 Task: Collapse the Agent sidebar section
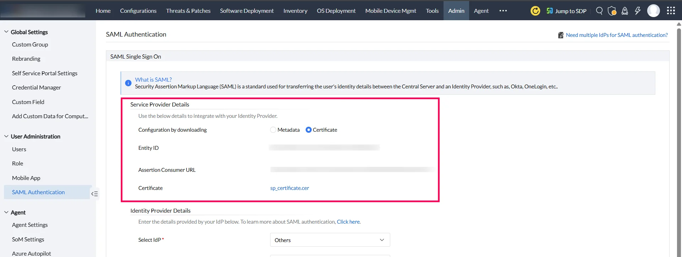click(x=6, y=212)
